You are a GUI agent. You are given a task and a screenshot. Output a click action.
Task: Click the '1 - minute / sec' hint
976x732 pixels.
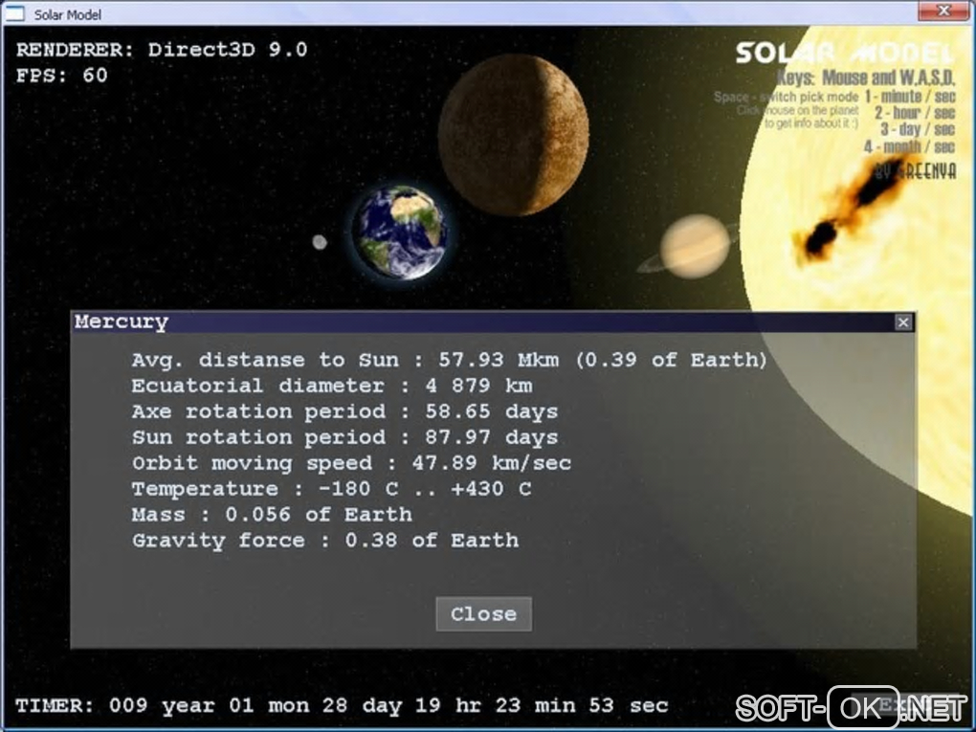tap(909, 97)
